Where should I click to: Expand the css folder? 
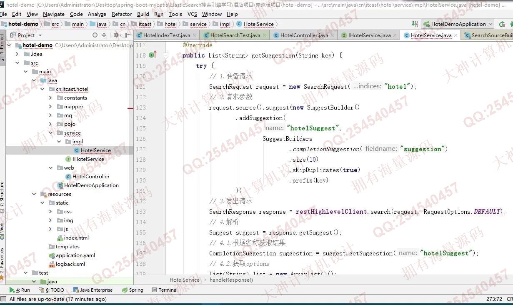(x=50, y=212)
